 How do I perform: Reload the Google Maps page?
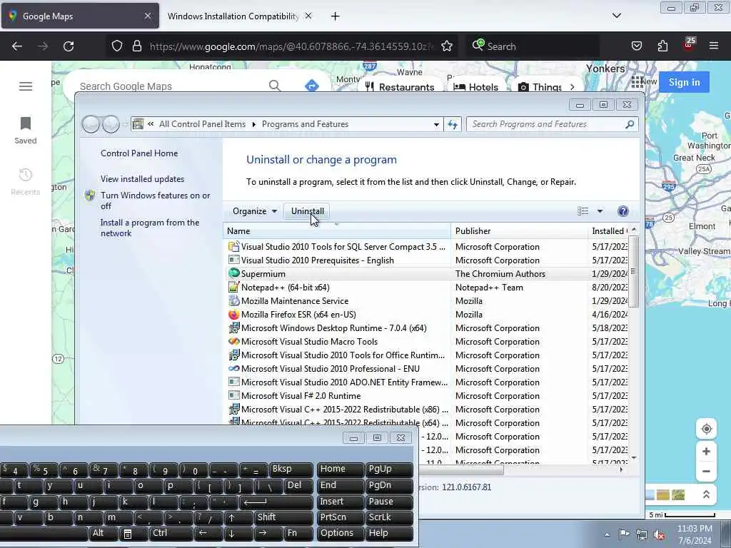pos(69,46)
